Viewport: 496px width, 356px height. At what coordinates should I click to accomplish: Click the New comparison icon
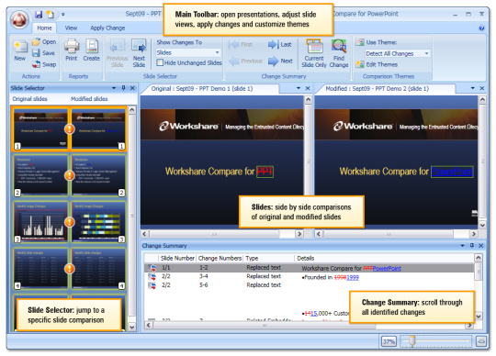[20, 50]
